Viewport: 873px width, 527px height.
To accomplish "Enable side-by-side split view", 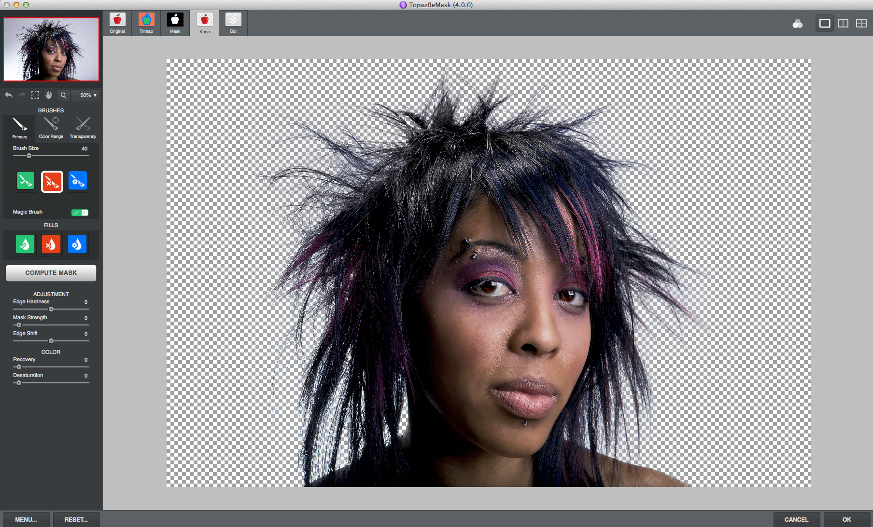I will pos(843,23).
